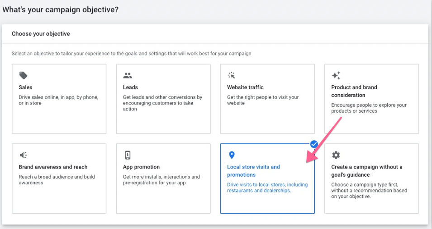Pick the Website traffic objective title
The height and width of the screenshot is (229, 432).
point(245,87)
